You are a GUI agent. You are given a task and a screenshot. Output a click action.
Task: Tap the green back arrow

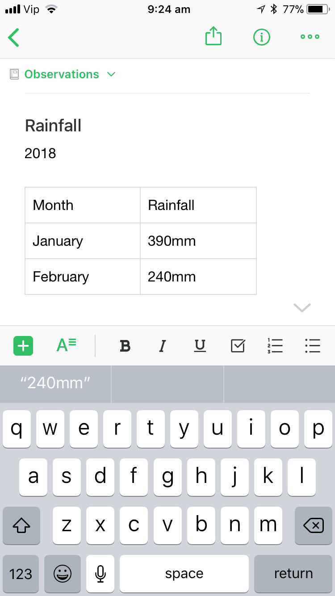coord(14,37)
